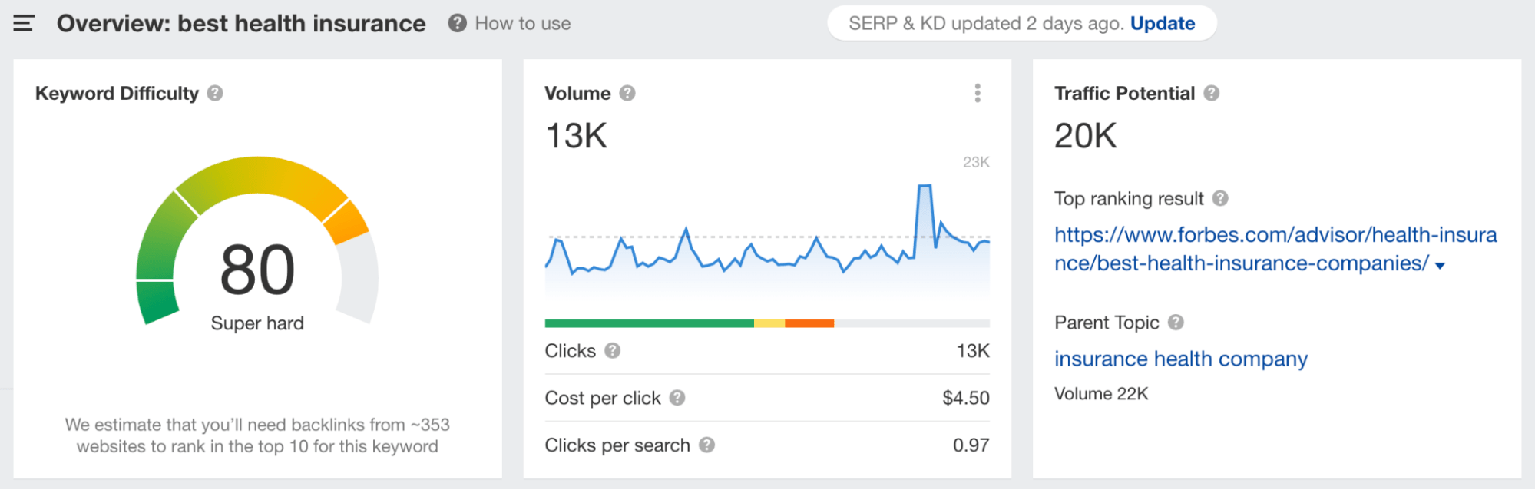The image size is (1535, 490).
Task: Click the Update link
Action: click(x=1162, y=24)
